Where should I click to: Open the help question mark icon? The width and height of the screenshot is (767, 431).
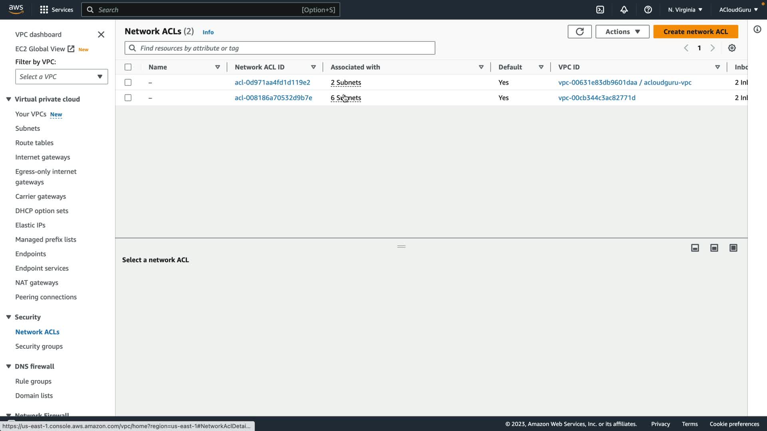[x=648, y=10]
